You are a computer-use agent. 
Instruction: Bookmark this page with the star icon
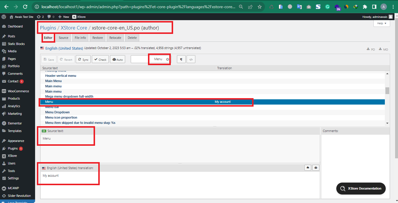coord(260,7)
